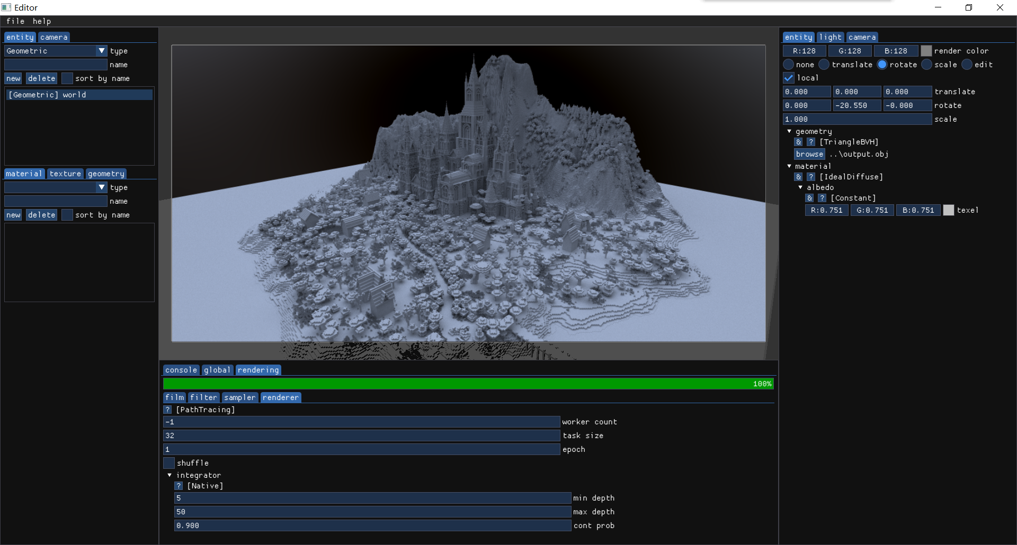Select the 'scale' transform mode radio
The height and width of the screenshot is (545, 1017).
point(926,65)
